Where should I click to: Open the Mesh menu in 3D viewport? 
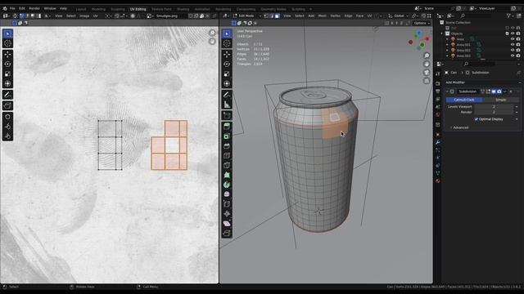click(x=322, y=16)
